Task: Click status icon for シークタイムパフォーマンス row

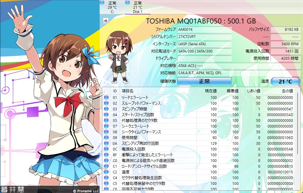Action: [x=106, y=132]
